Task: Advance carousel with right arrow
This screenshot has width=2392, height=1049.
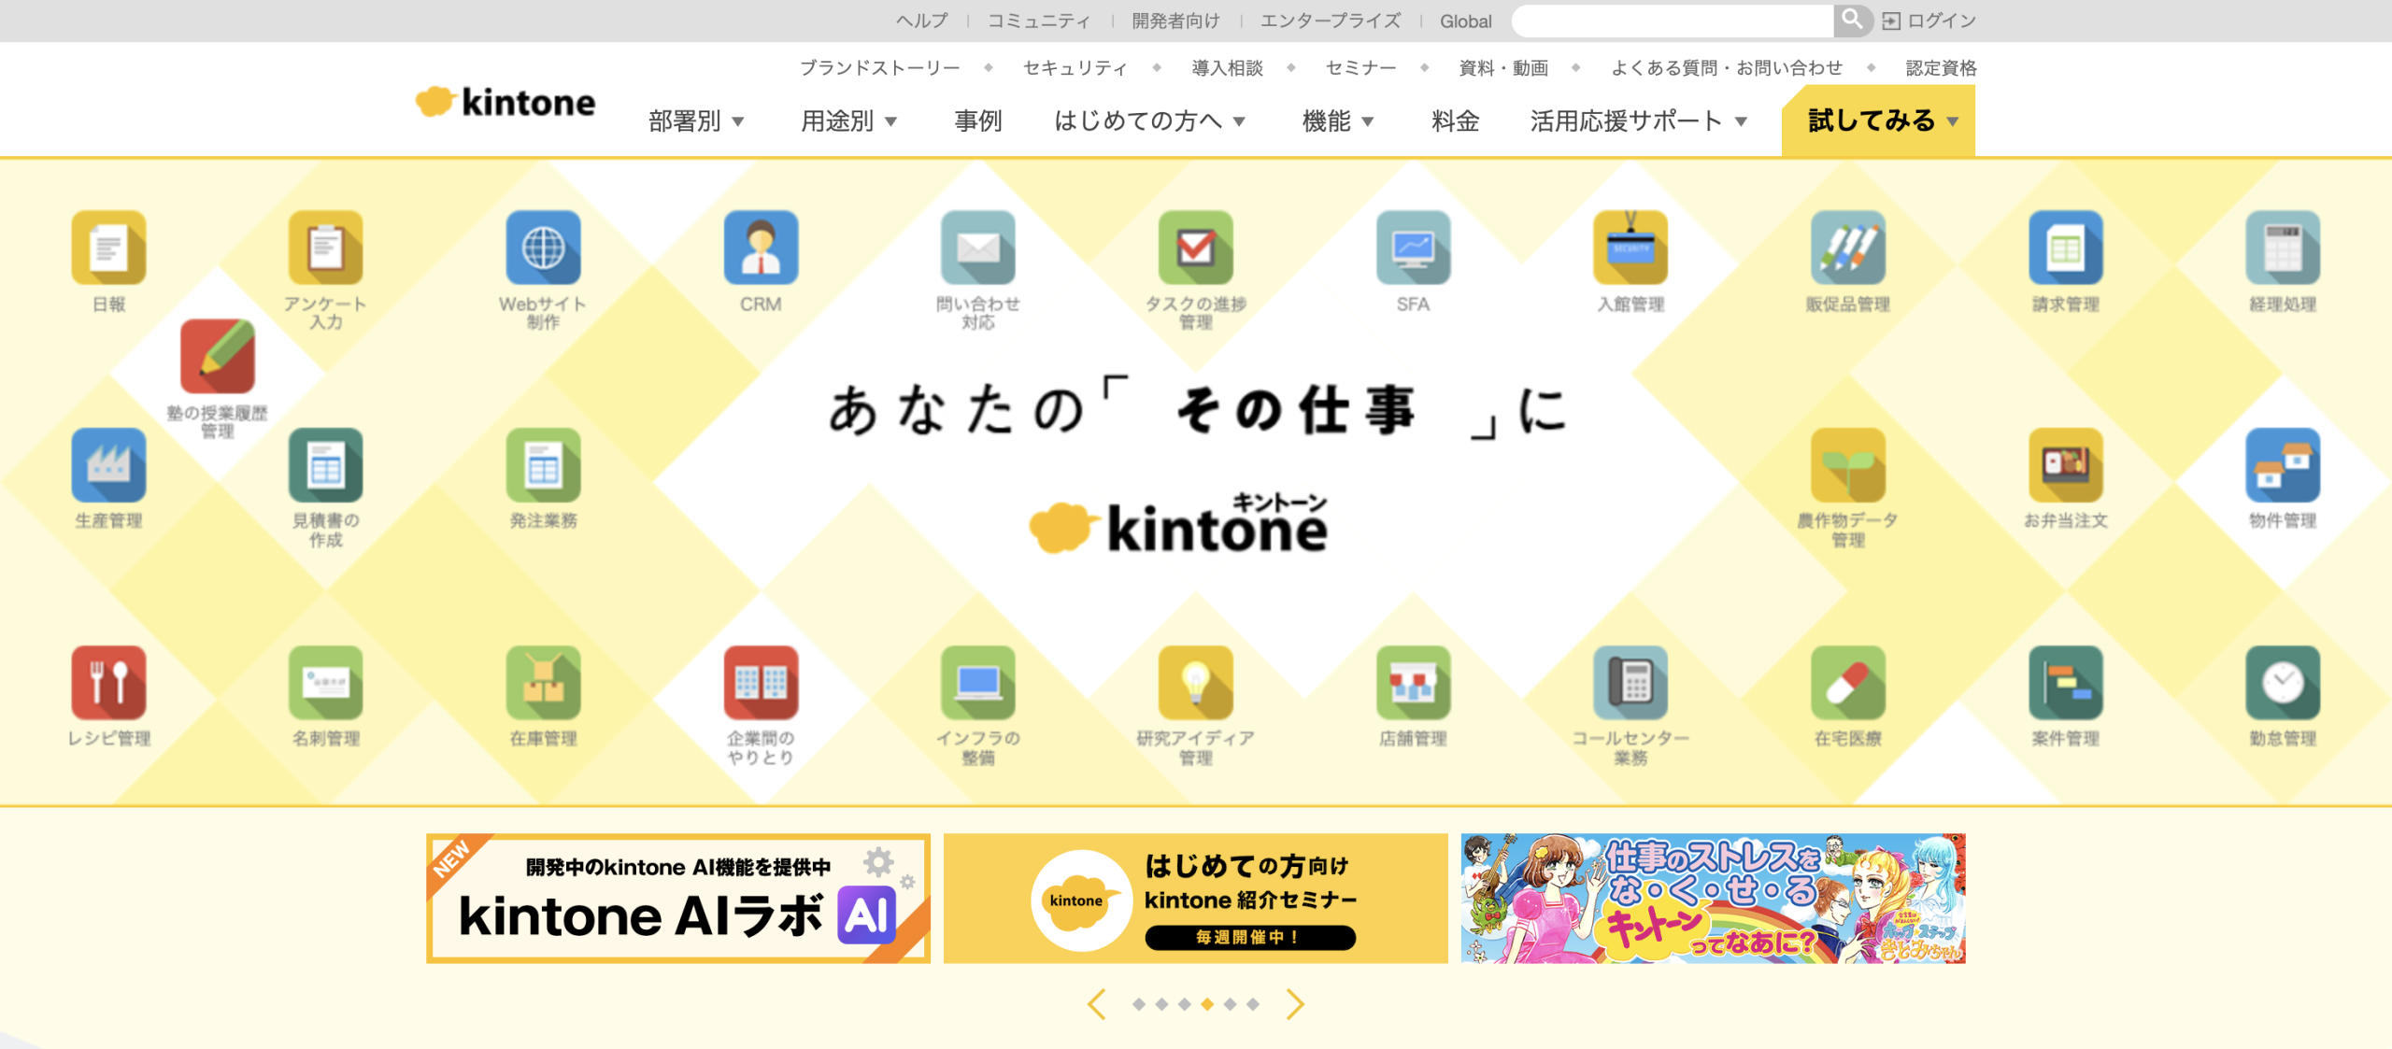Action: tap(1294, 1004)
